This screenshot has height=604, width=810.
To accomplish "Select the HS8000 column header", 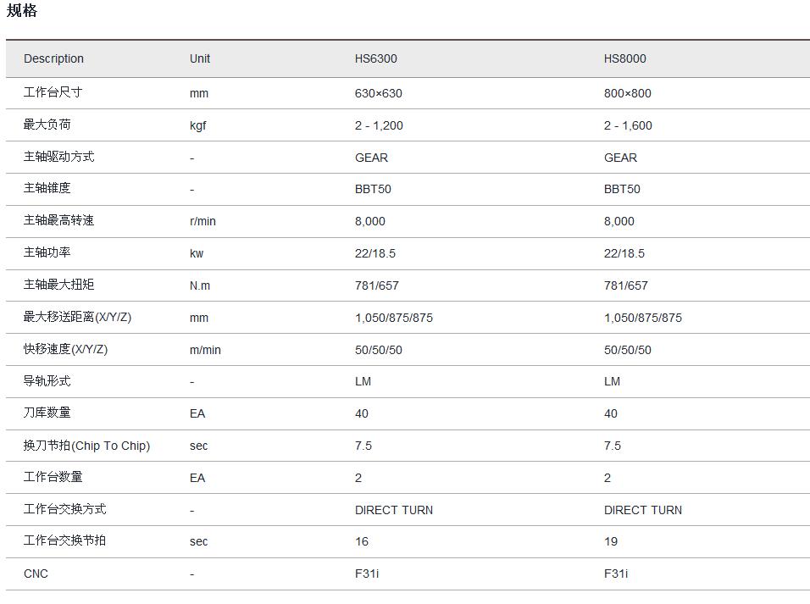I will 624,58.
